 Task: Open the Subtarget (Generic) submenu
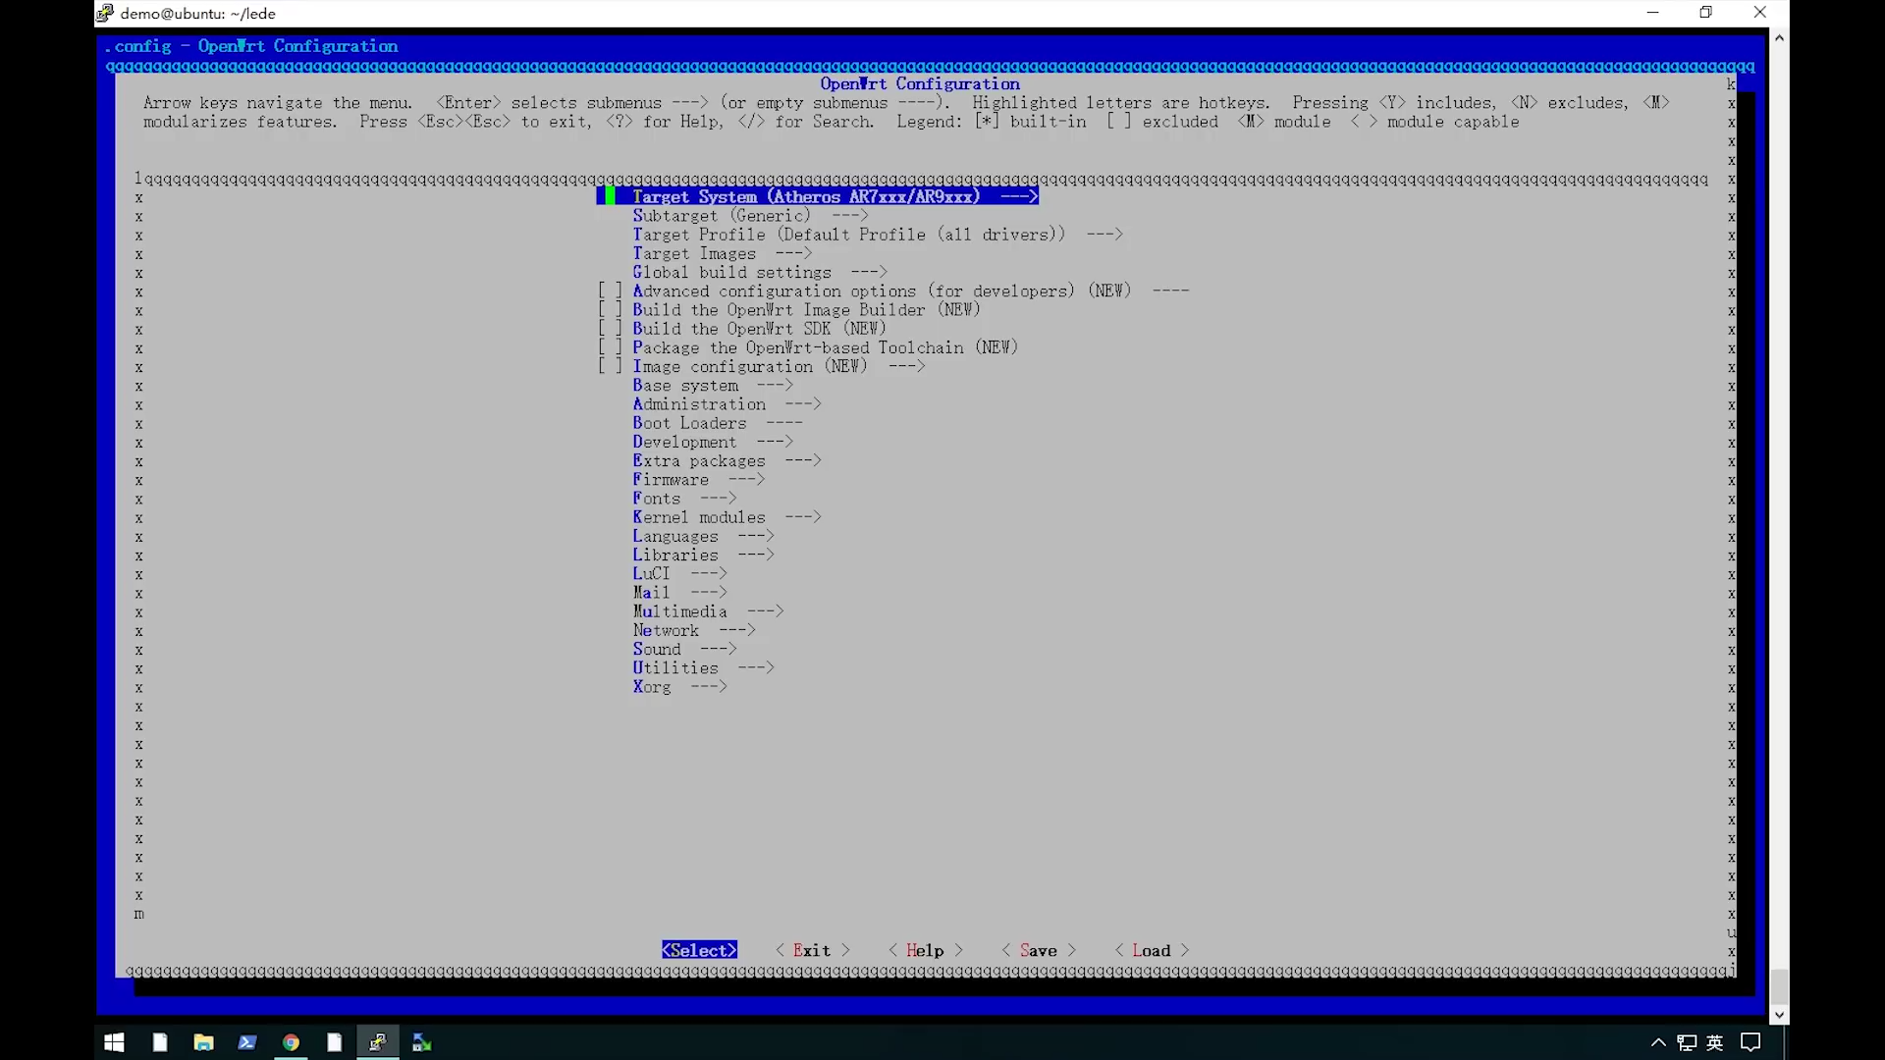coord(750,216)
